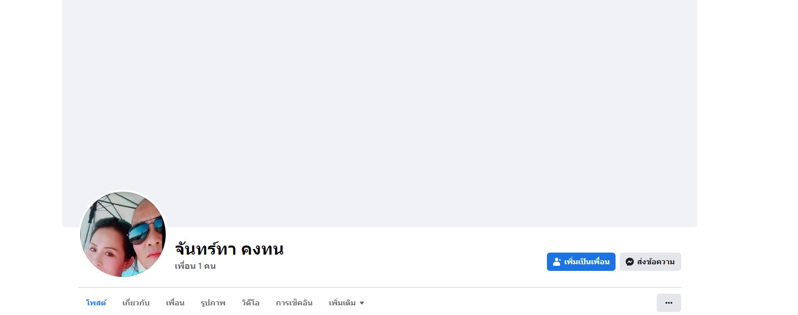The width and height of the screenshot is (798, 315).
Task: Open the three-dots profile options button
Action: [669, 303]
